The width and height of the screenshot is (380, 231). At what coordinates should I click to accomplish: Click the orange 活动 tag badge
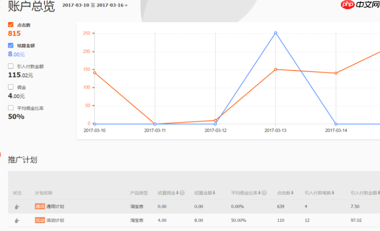point(40,220)
